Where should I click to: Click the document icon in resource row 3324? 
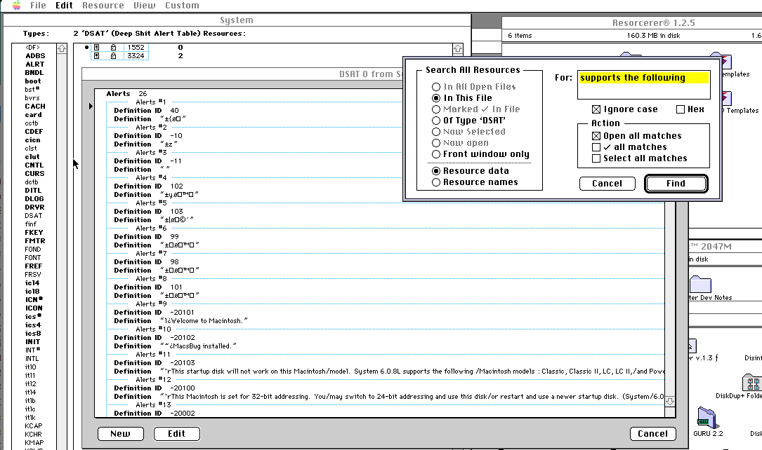tap(97, 56)
